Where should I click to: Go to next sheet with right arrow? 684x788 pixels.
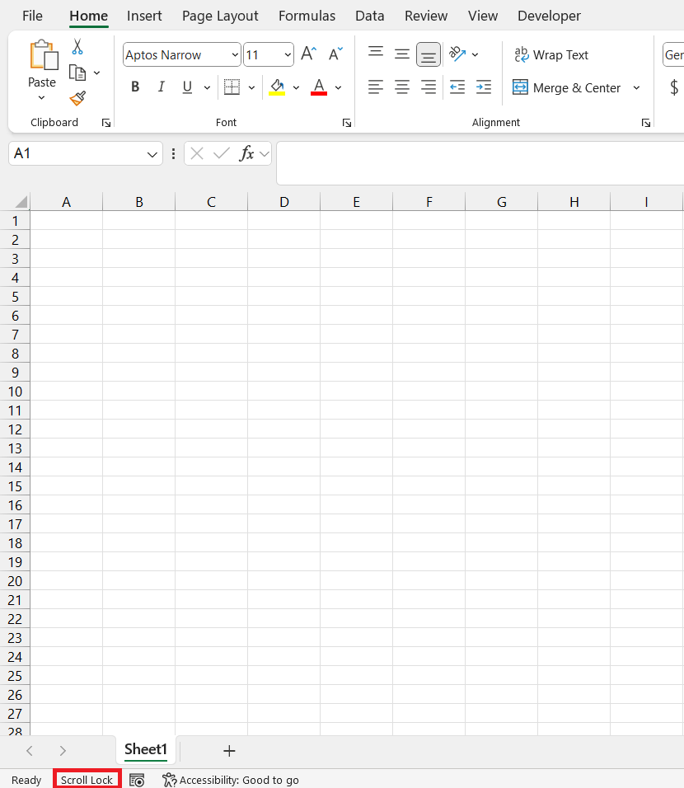[x=63, y=751]
